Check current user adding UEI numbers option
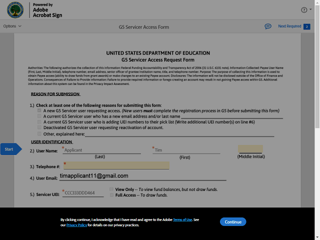The height and width of the screenshot is (240, 320). click(x=39, y=122)
